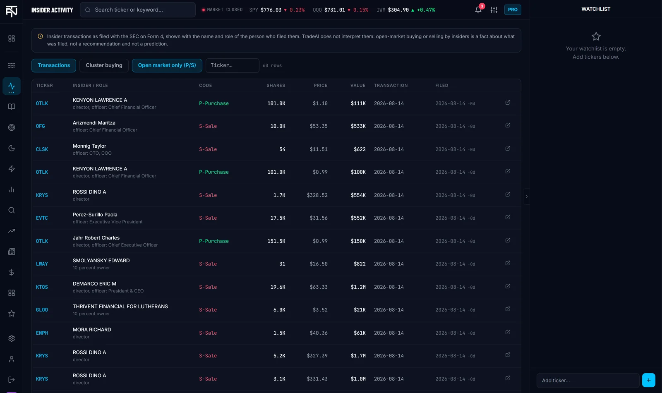Sort by SHARES column header
Screen dimensions: 662x393
[276, 85]
